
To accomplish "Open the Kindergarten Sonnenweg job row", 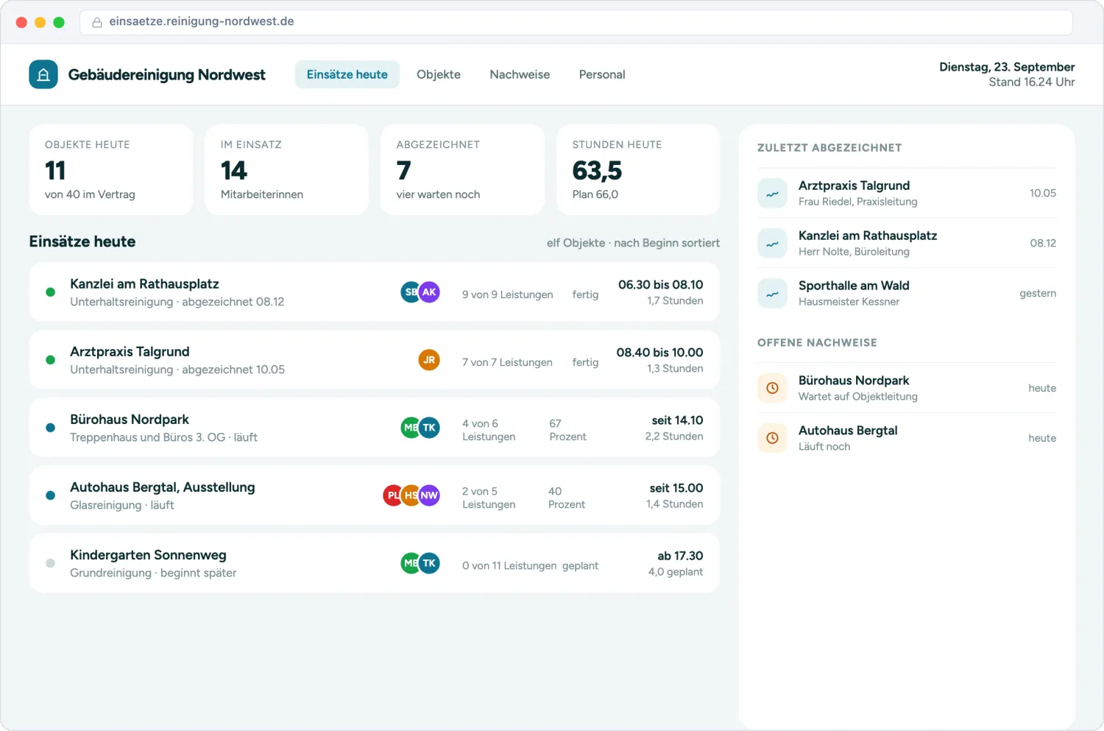I will coord(375,563).
